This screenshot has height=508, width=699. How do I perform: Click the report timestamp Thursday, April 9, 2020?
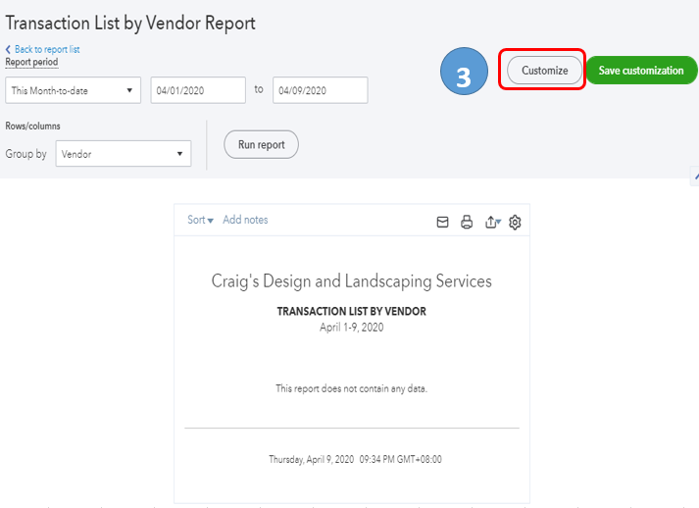tap(355, 459)
